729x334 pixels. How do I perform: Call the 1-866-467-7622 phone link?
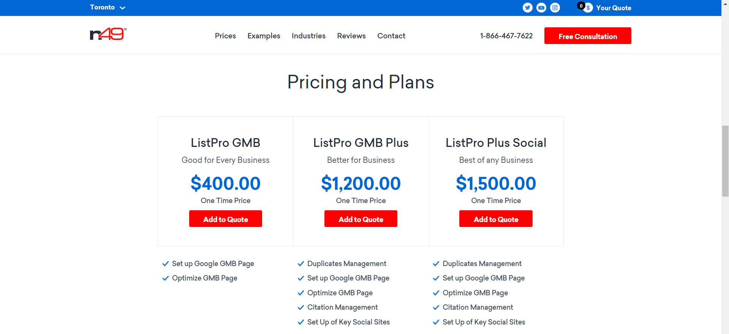506,36
